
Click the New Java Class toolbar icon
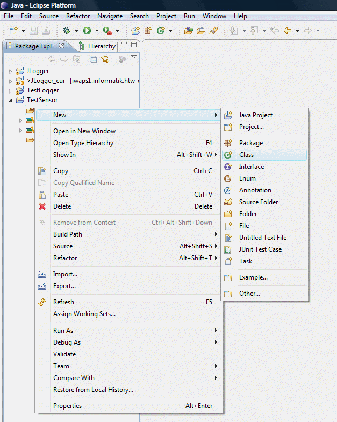click(x=161, y=31)
